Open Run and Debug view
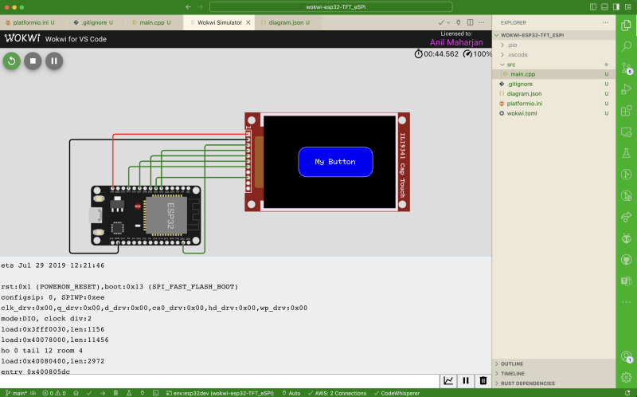Viewport: 637px width, 397px height. (627, 89)
